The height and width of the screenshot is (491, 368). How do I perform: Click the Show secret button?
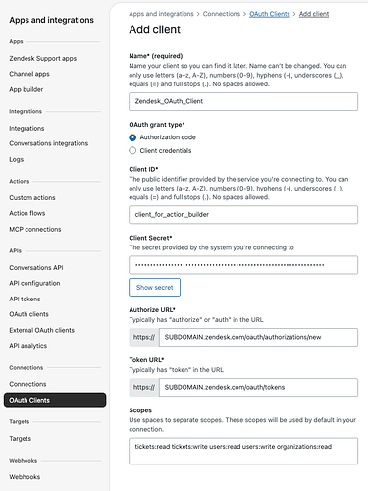click(x=154, y=287)
